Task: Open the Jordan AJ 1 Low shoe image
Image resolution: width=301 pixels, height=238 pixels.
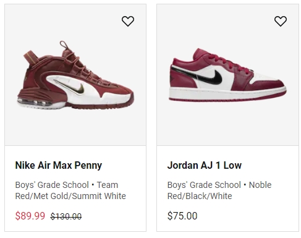Action: pos(227,75)
